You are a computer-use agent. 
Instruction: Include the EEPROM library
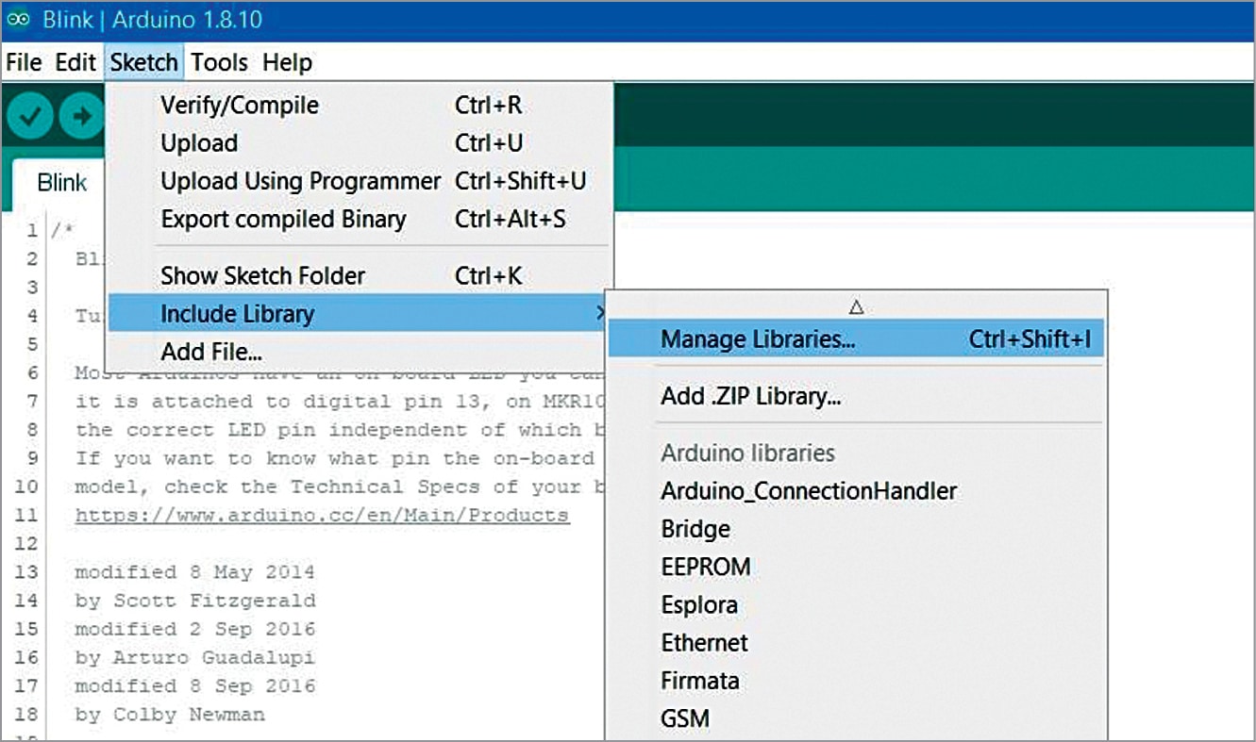pos(706,568)
